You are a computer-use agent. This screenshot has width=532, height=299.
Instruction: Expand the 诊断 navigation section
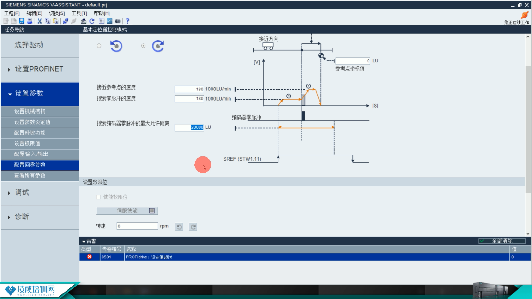pyautogui.click(x=40, y=216)
